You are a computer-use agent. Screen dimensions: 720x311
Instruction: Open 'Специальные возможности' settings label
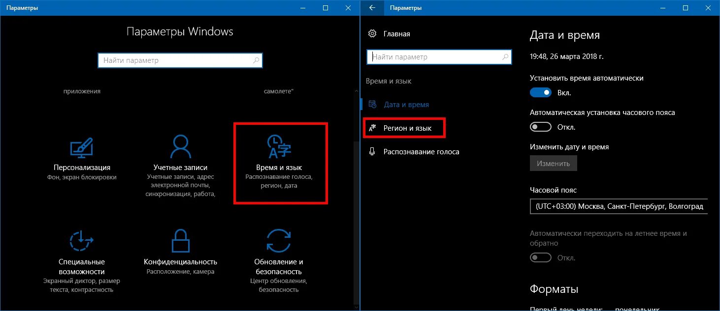[82, 267]
